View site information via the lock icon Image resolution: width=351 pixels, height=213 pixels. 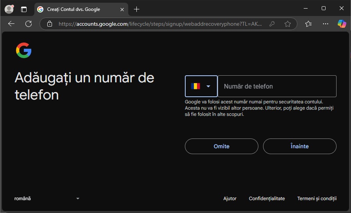(x=50, y=24)
